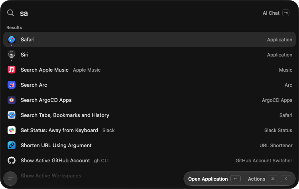Click the URL Shortener link icon

12,145
